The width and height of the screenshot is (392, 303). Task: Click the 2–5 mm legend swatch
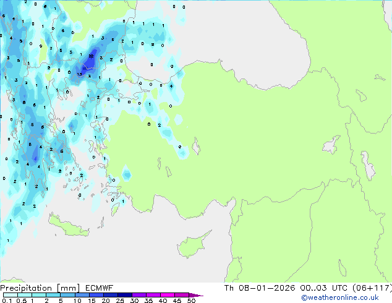[x=53, y=295]
